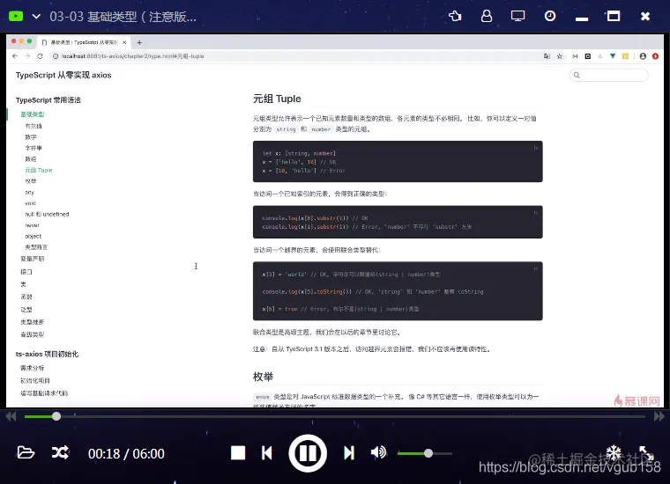Pause the video
The image size is (670, 484).
(308, 453)
